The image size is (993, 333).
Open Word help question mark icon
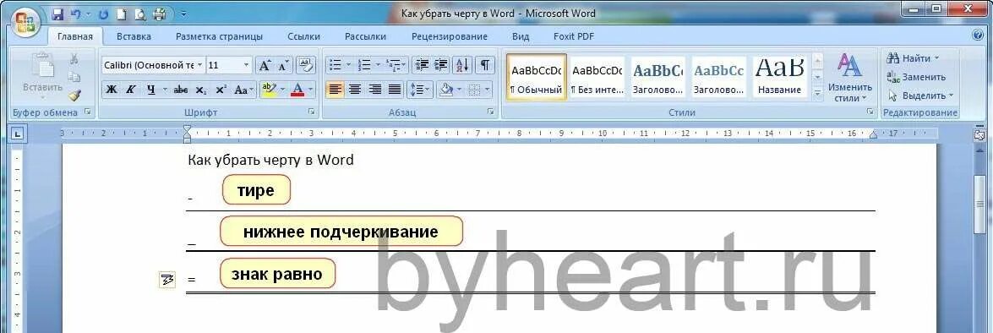tap(978, 35)
